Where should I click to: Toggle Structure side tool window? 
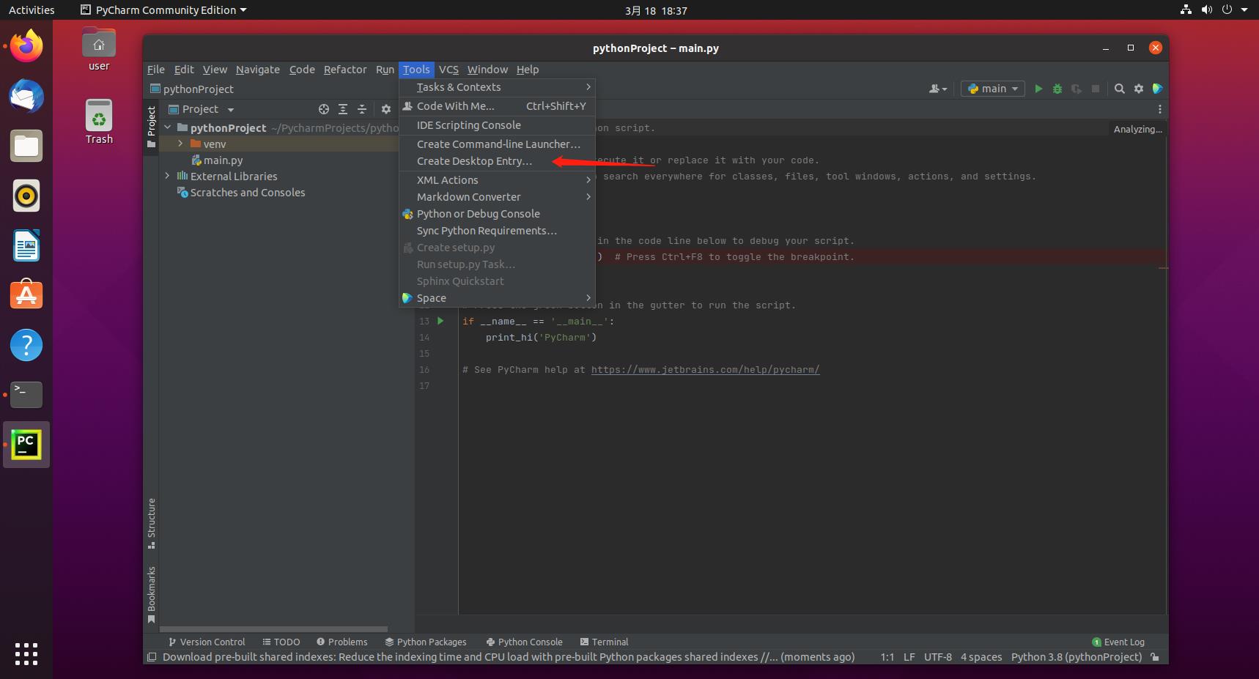pyautogui.click(x=151, y=523)
